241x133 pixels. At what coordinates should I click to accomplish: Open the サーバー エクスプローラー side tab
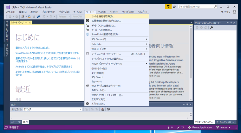[x=7, y=31]
